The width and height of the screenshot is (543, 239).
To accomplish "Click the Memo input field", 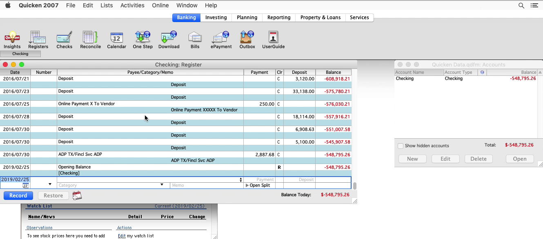I will [207, 185].
